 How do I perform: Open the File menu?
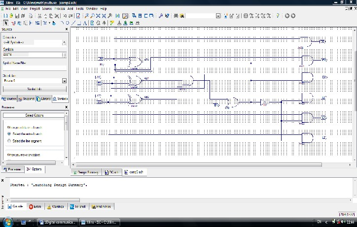click(x=8, y=9)
